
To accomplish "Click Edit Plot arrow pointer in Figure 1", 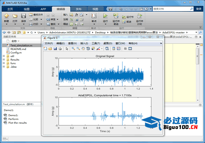I will (x=67, y=49).
